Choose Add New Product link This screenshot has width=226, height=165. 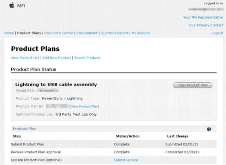[x=57, y=58]
